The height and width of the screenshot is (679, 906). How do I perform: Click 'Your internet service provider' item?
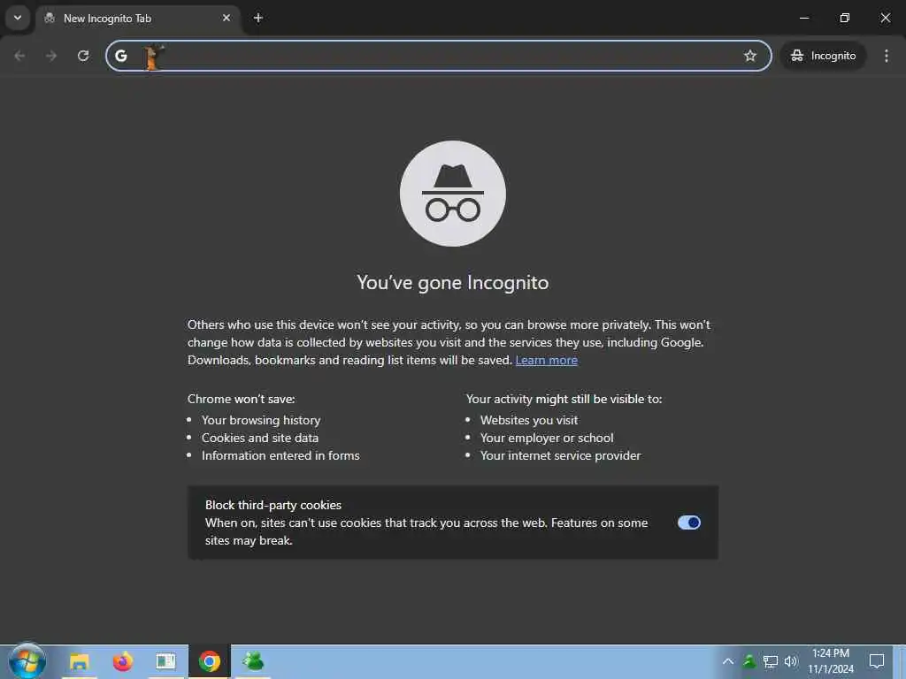560,455
